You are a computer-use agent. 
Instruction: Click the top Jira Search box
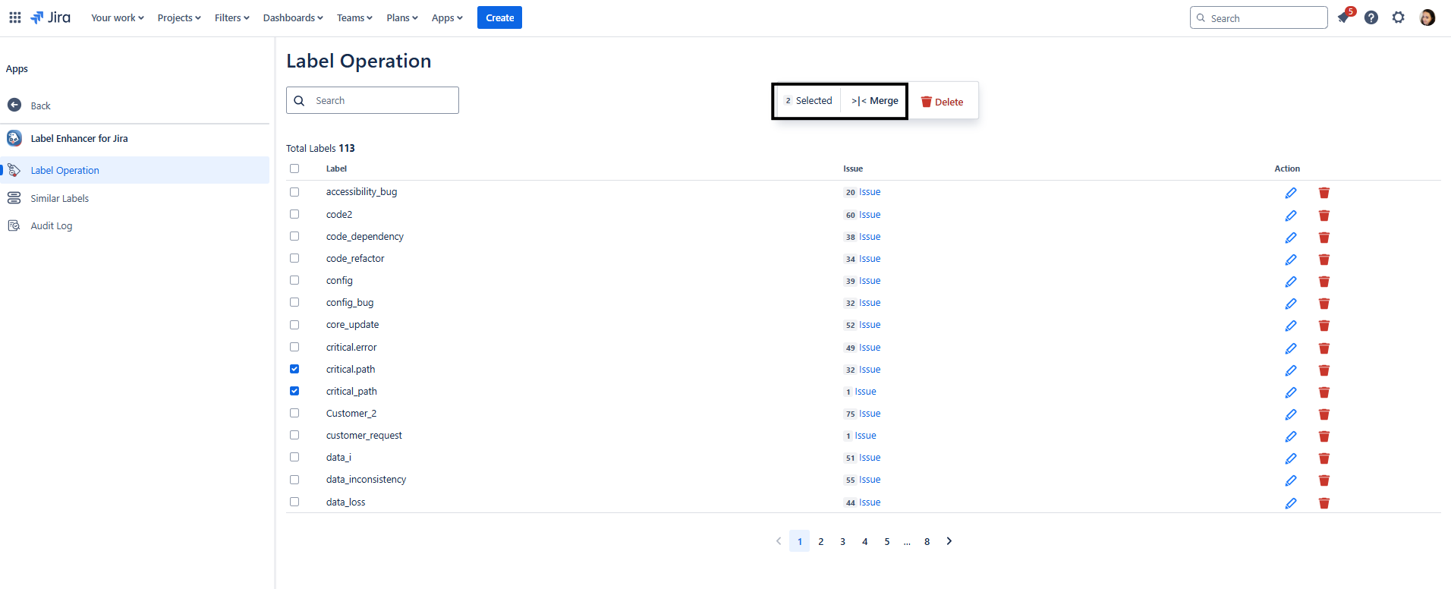click(1259, 17)
